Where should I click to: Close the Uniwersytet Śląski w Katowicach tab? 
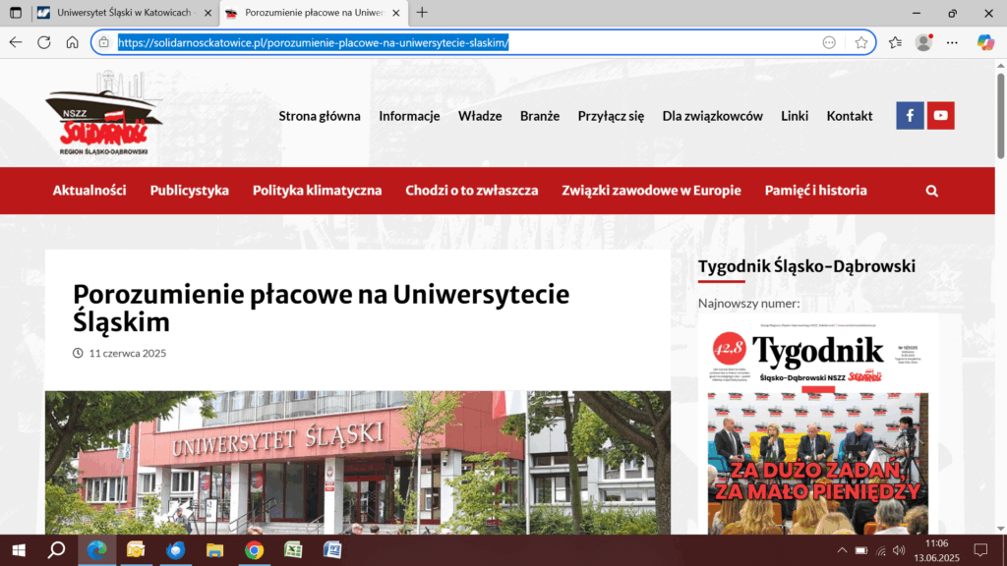[207, 13]
